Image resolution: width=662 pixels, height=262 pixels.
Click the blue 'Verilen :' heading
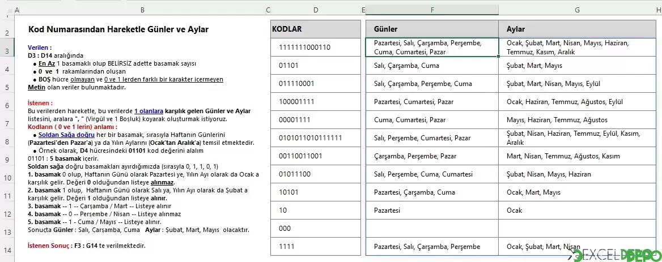(x=40, y=48)
